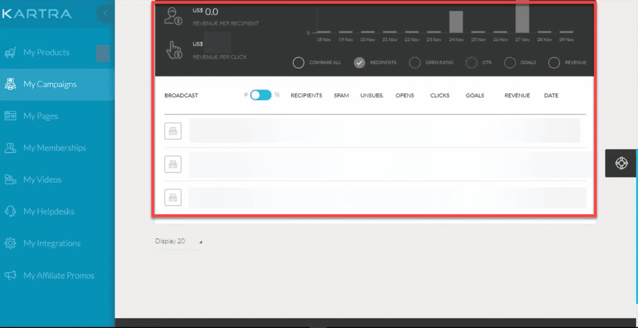The height and width of the screenshot is (328, 638).
Task: Select the Recipients radio option
Action: coord(359,63)
